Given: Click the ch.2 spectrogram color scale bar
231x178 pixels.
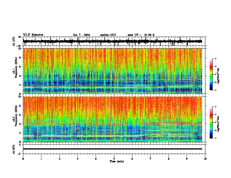Looking at the screenshot, I should pos(211,122).
